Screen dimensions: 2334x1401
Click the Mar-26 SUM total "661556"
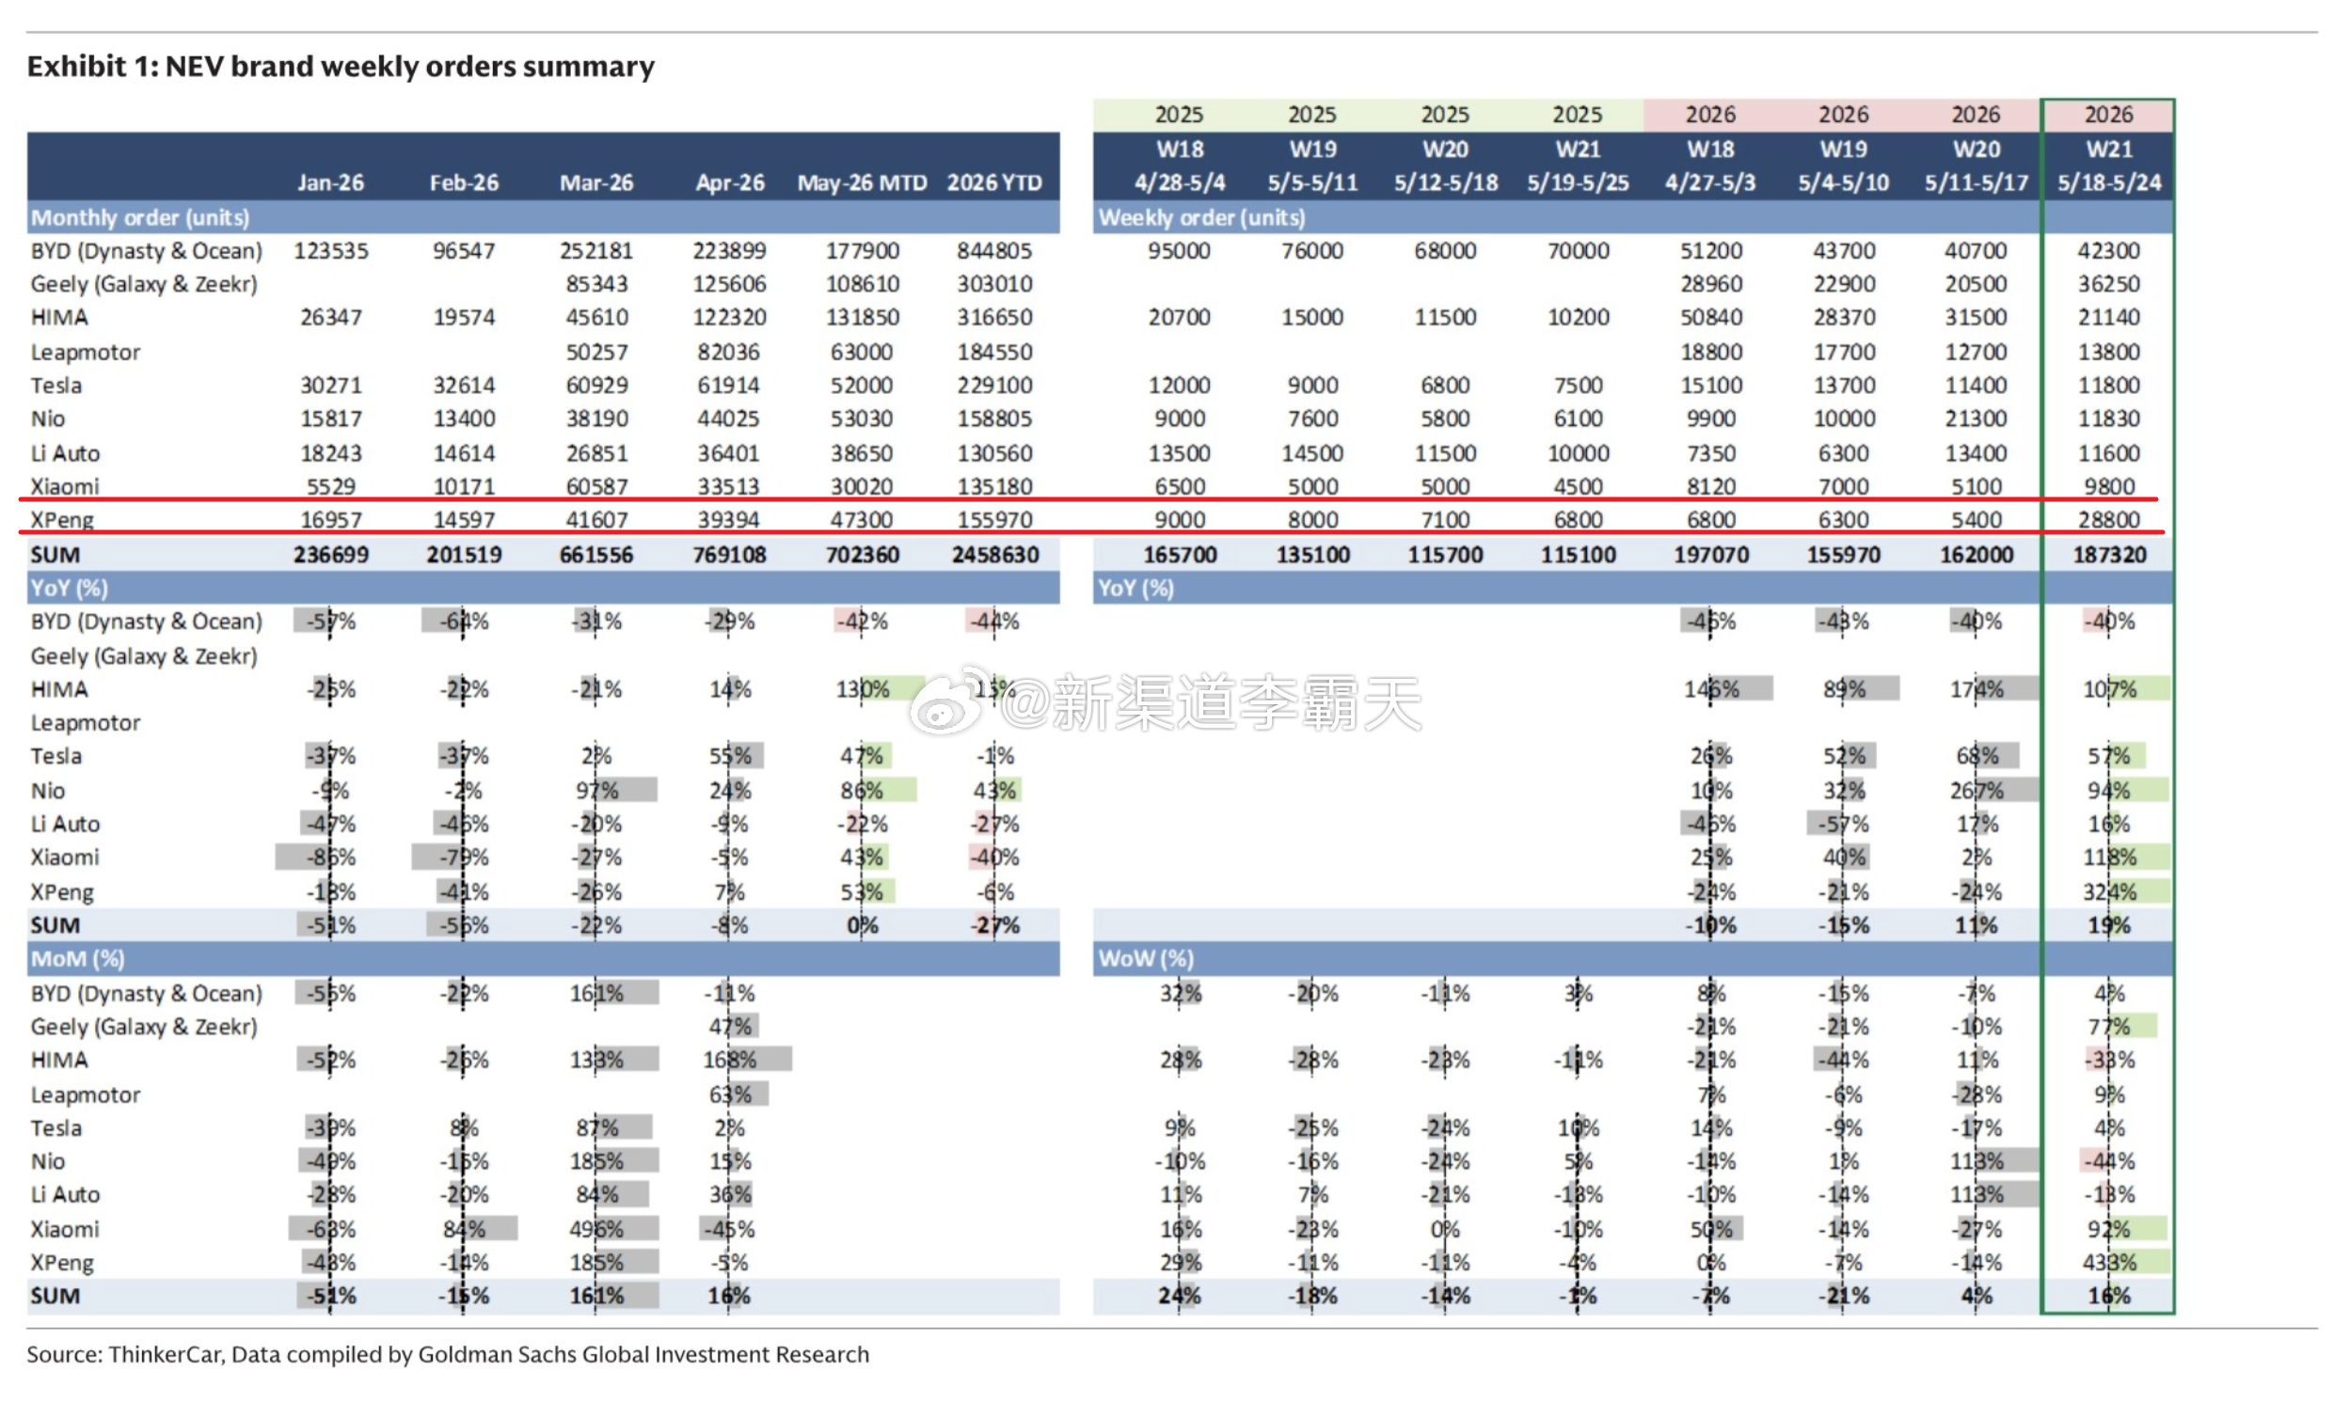596,554
